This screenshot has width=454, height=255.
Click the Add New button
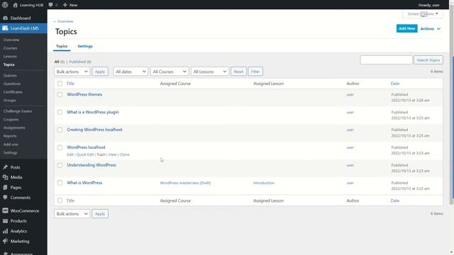coord(406,28)
